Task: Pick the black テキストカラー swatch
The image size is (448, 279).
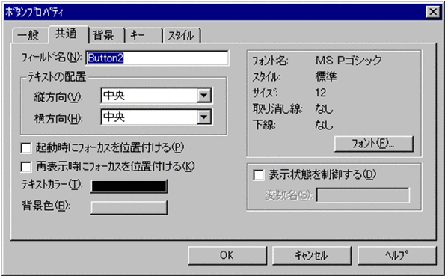Action: point(129,186)
